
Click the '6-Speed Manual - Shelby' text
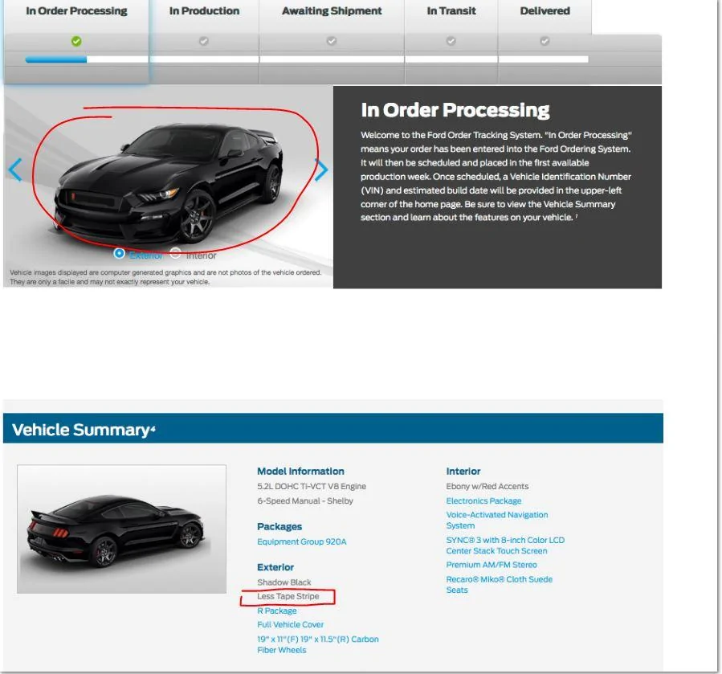coord(305,500)
